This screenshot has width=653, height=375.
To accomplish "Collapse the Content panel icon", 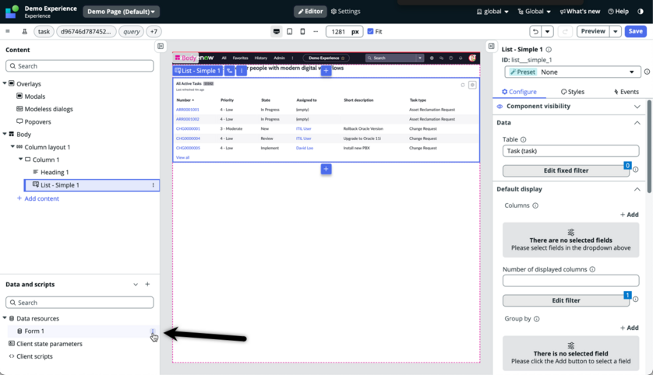I will [161, 46].
